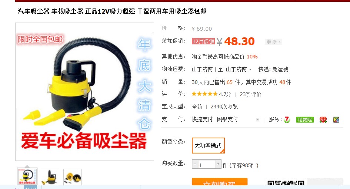Click the five-star rating icons
Viewport: 350px width, 189px height.
point(204,94)
